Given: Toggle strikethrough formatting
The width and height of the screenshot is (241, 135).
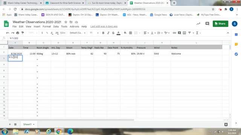Looking at the screenshot, I should pyautogui.click(x=113, y=33).
